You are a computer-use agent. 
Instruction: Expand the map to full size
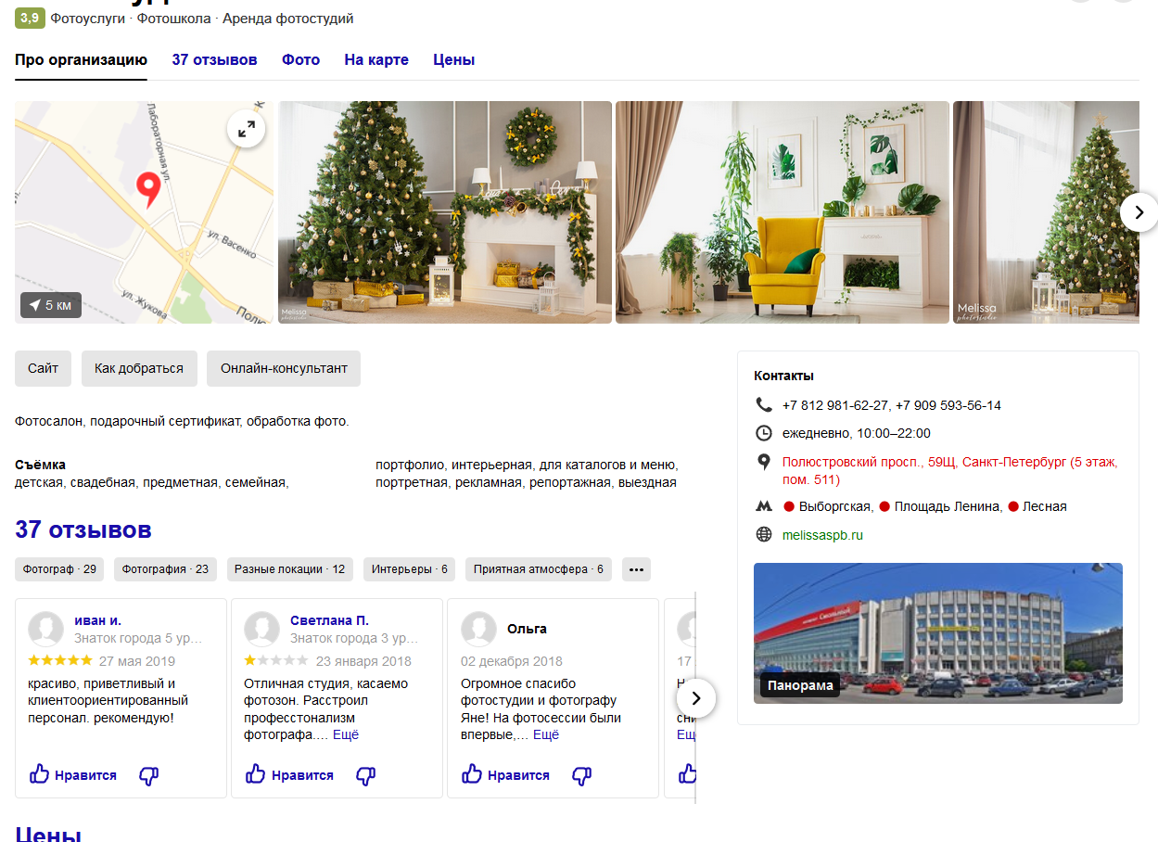coord(247,130)
